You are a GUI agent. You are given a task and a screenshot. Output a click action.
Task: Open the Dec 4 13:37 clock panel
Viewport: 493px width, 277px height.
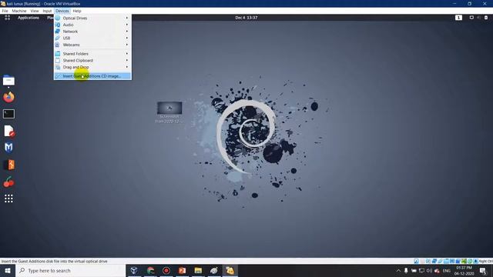point(246,18)
